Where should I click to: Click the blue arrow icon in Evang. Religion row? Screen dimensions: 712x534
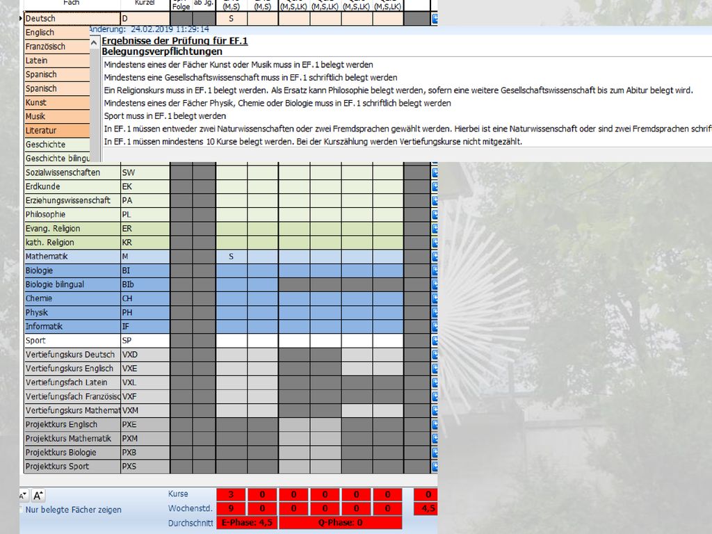(435, 228)
